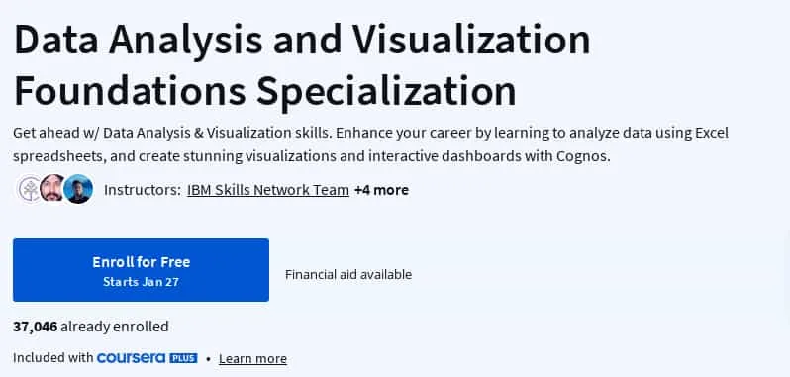Click the word Cognos in the description
This screenshot has height=377, width=790.
[x=583, y=156]
